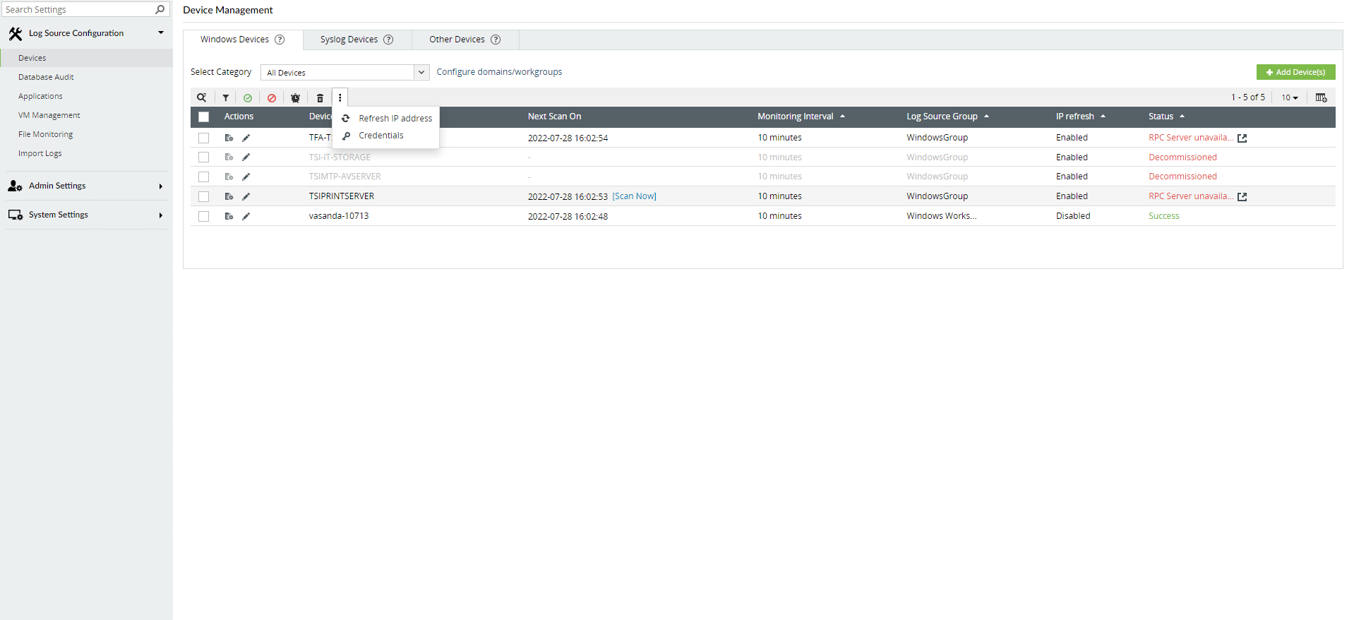Sort by Monitoring Interval column
1354x620 pixels.
(x=801, y=117)
